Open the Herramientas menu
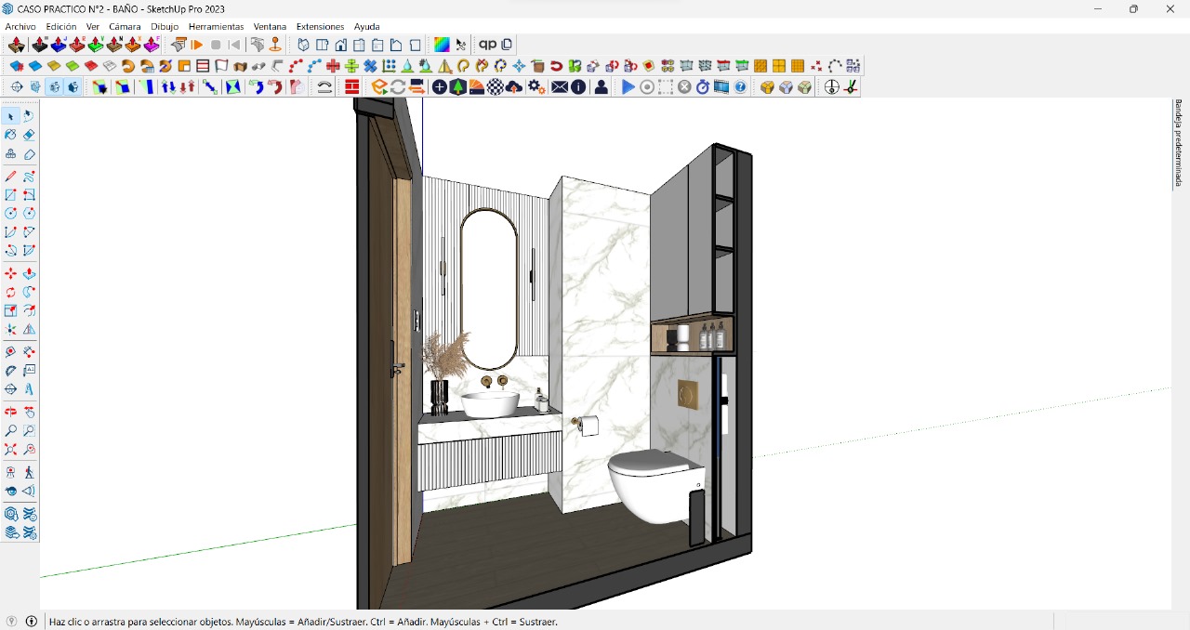The height and width of the screenshot is (630, 1190). 216,27
